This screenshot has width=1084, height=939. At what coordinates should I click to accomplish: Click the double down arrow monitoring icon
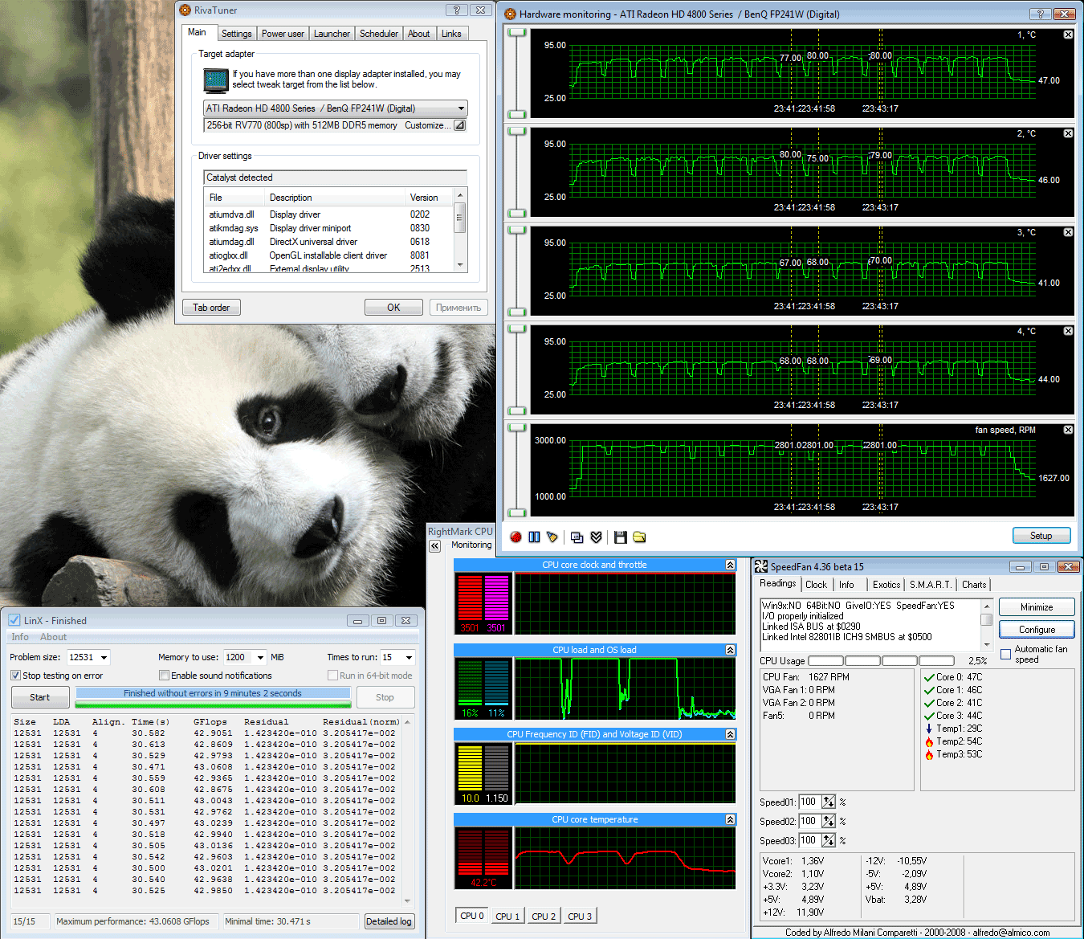tap(596, 537)
